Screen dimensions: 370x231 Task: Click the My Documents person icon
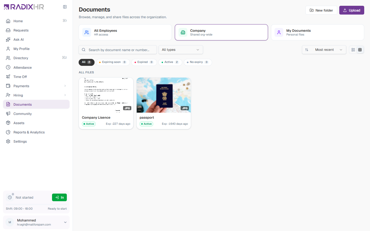[279, 32]
